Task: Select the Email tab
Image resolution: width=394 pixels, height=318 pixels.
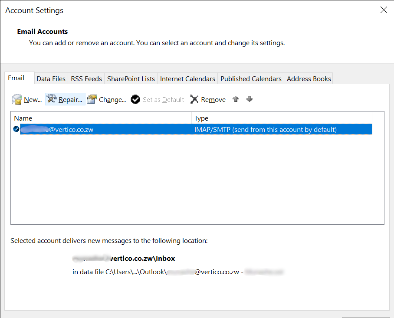Action: point(16,78)
